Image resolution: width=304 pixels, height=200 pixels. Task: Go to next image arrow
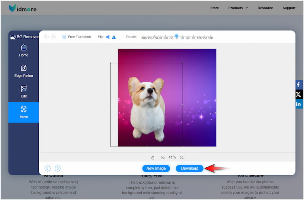click(x=57, y=169)
